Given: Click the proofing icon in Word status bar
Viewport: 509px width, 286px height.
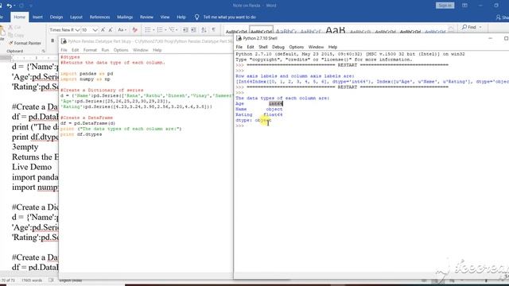Looking at the screenshot, I should (51, 280).
